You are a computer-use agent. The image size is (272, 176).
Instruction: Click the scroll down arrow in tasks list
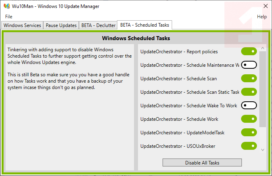262,150
